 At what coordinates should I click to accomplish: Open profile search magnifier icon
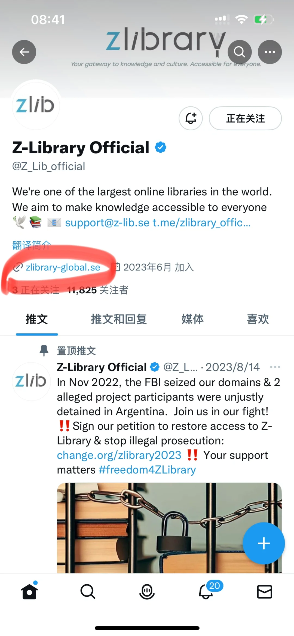[240, 52]
